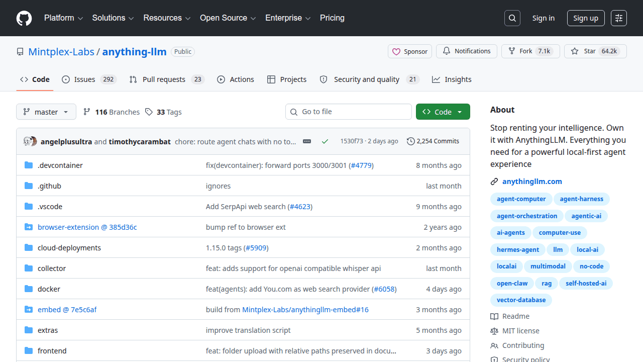Select the rag topic tag
The width and height of the screenshot is (643, 362).
(547, 284)
